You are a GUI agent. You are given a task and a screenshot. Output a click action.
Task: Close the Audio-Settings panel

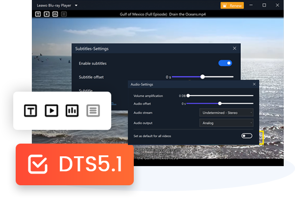click(254, 85)
